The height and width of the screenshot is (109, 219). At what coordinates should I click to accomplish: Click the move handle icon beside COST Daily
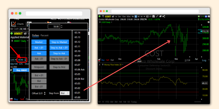pos(100,22)
